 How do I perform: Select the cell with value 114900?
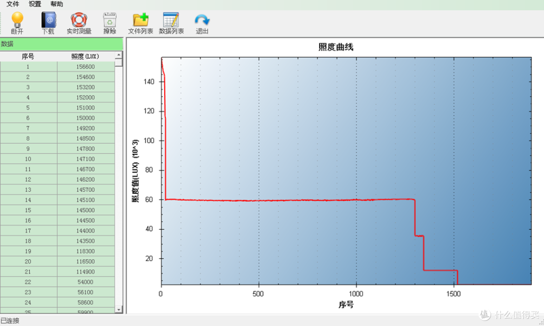86,272
